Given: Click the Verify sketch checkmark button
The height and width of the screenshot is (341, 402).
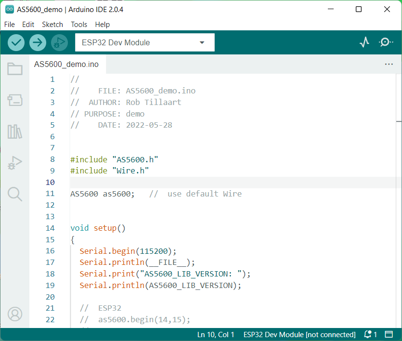Looking at the screenshot, I should click(16, 42).
